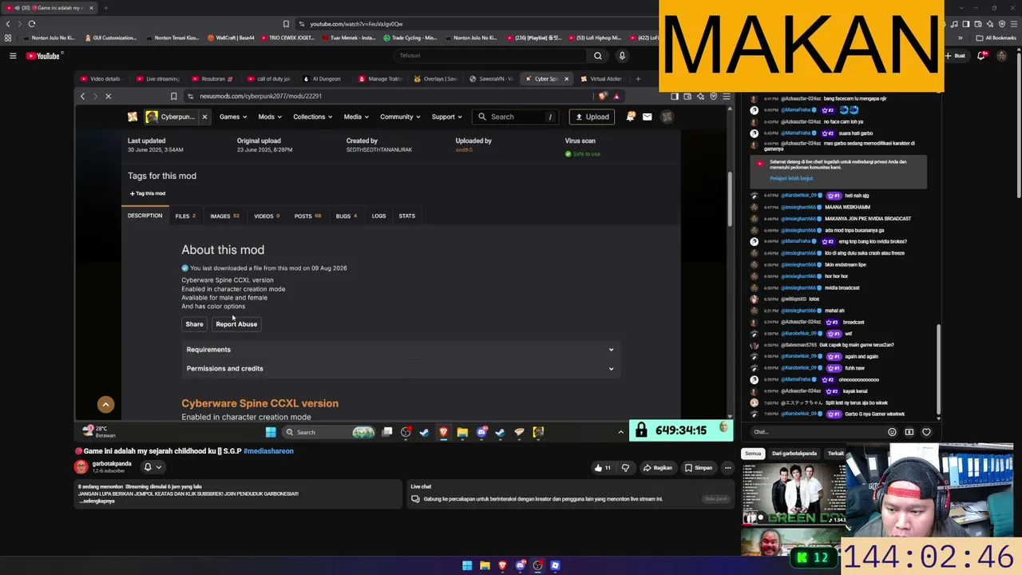1022x575 pixels.
Task: Open the Logs tab
Action: [378, 216]
